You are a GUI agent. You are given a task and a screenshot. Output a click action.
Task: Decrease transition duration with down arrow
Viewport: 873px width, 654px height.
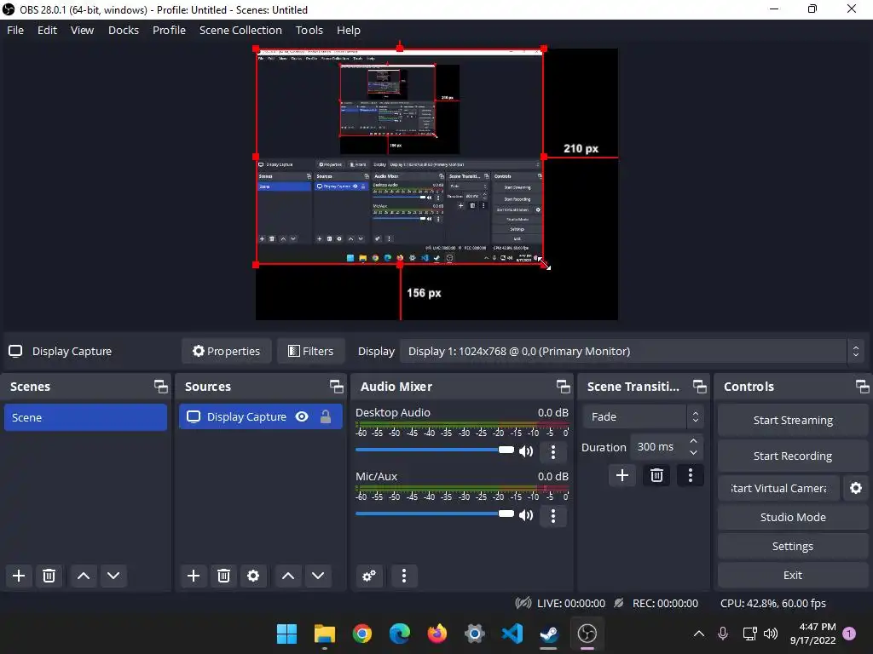coord(693,453)
